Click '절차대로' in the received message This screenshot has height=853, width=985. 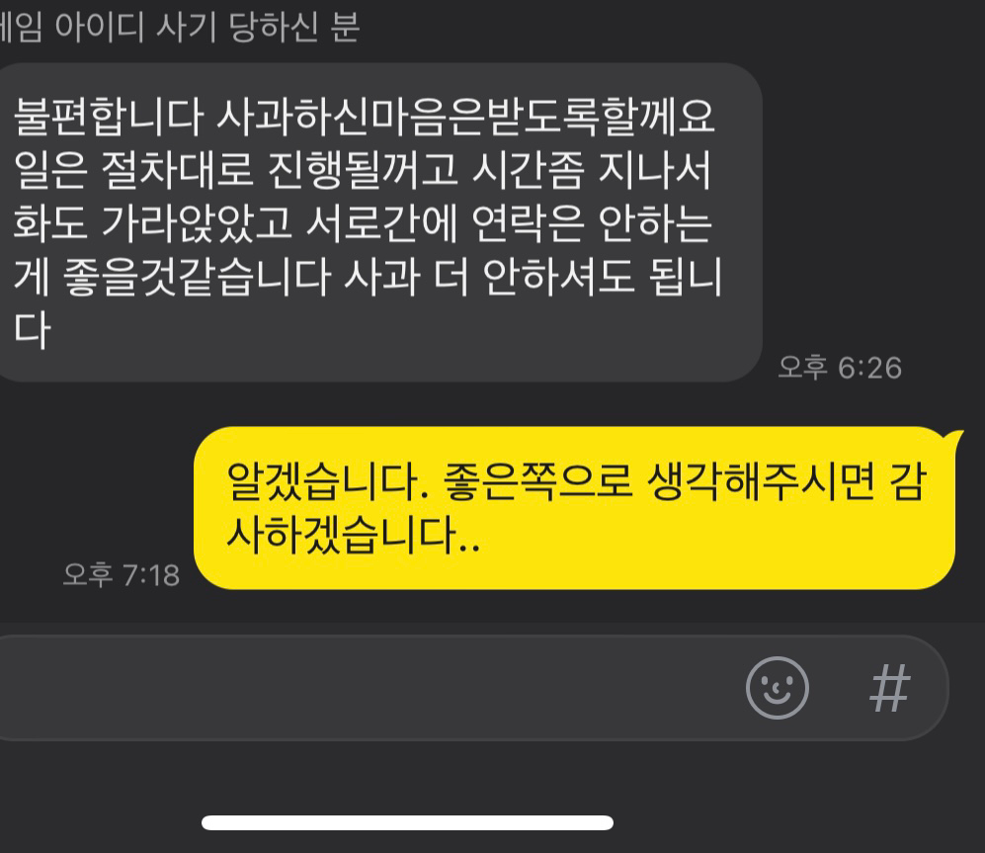coord(177,170)
